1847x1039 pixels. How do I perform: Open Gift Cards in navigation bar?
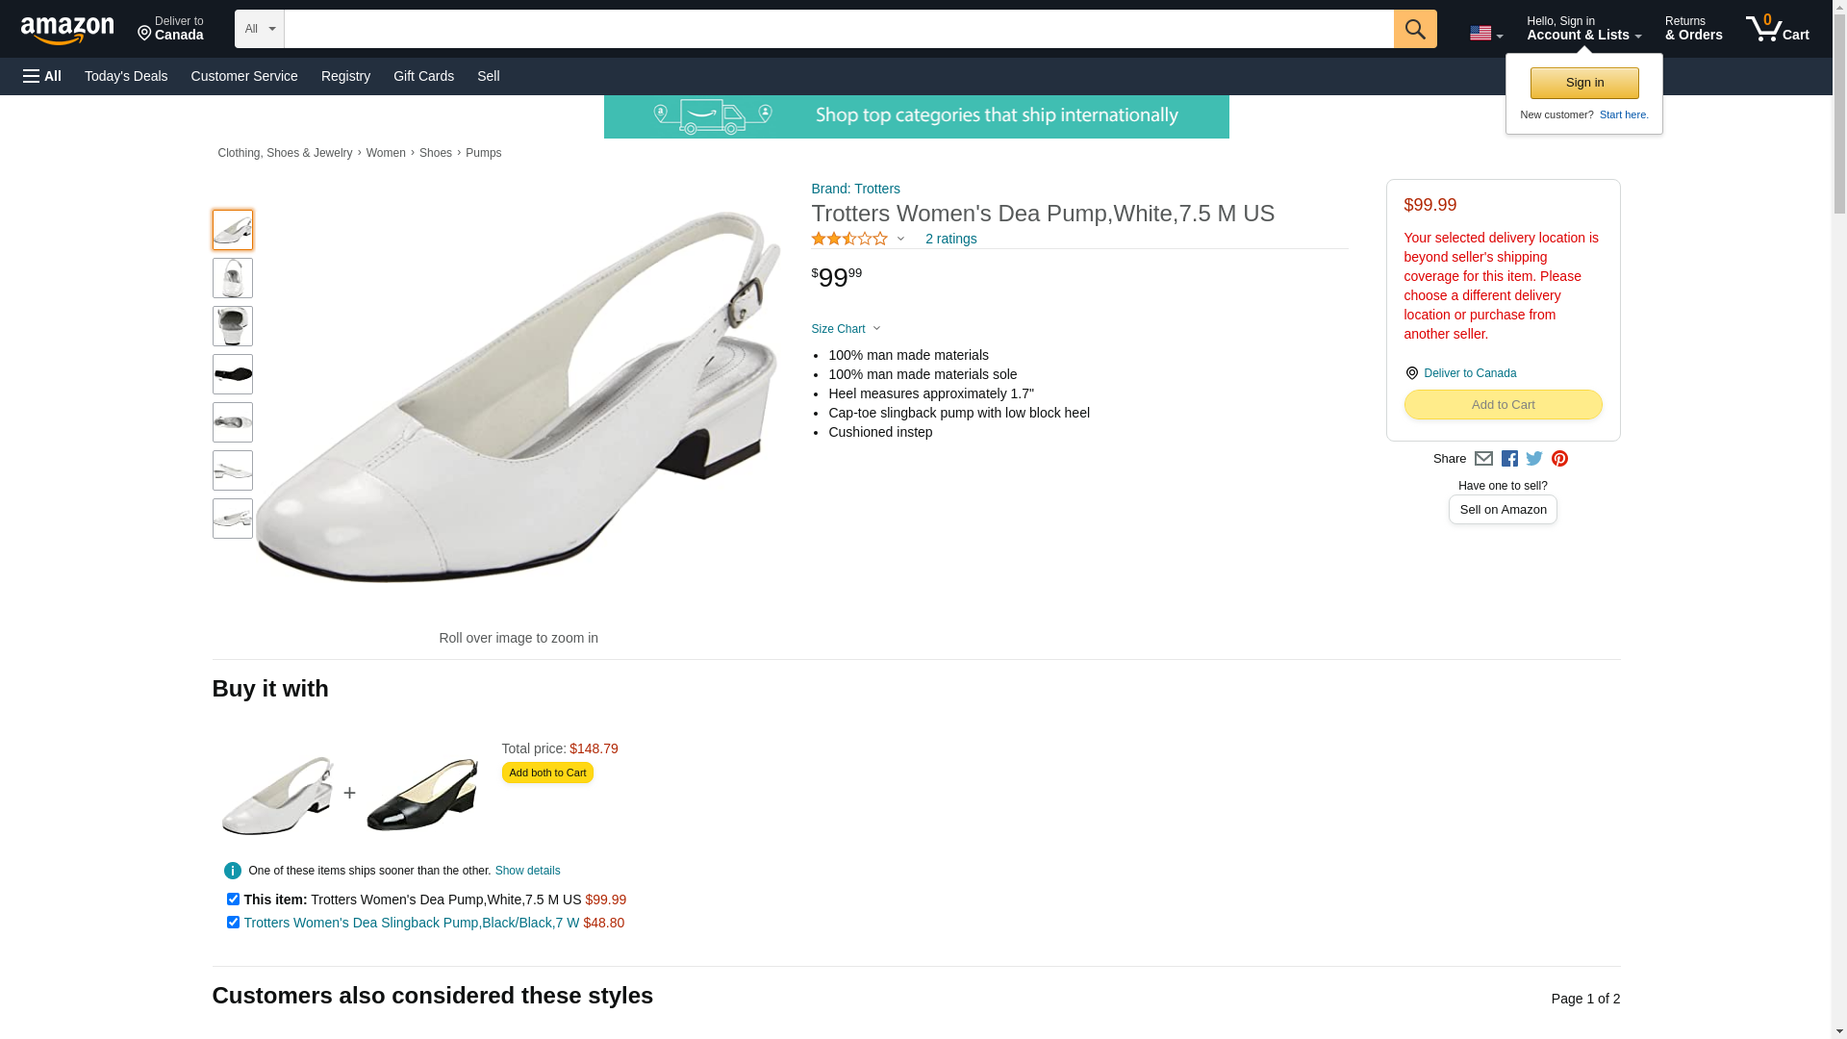423,76
